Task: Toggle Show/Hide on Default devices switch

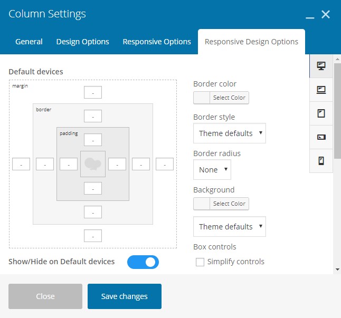Action: [143, 262]
